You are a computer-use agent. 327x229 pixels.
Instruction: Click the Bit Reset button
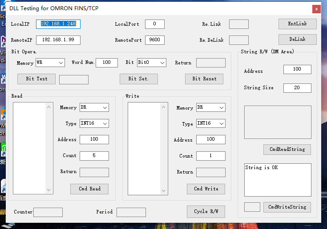tap(204, 79)
